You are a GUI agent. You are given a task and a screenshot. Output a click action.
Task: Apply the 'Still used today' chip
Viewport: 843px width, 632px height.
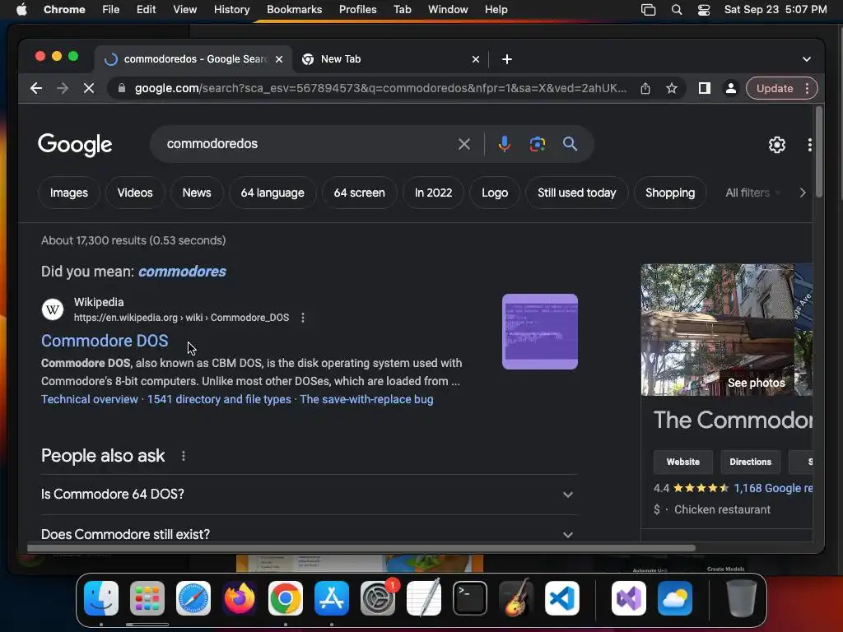point(577,193)
